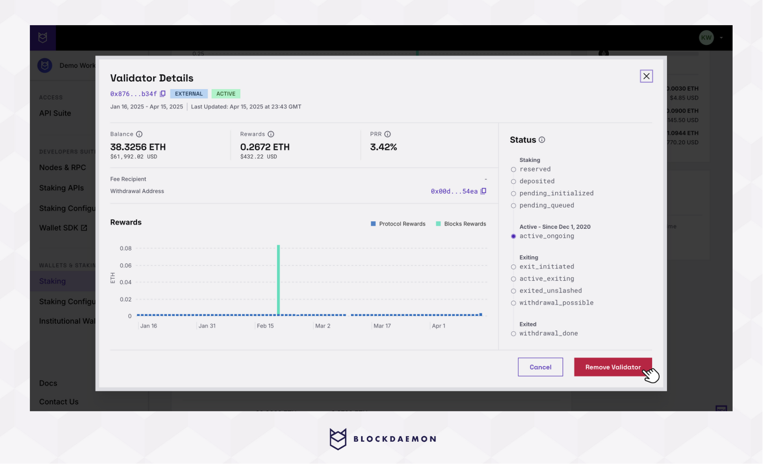This screenshot has height=464, width=763.
Task: Open the withdrawal address 0x00d...54ea link
Action: coord(454,191)
